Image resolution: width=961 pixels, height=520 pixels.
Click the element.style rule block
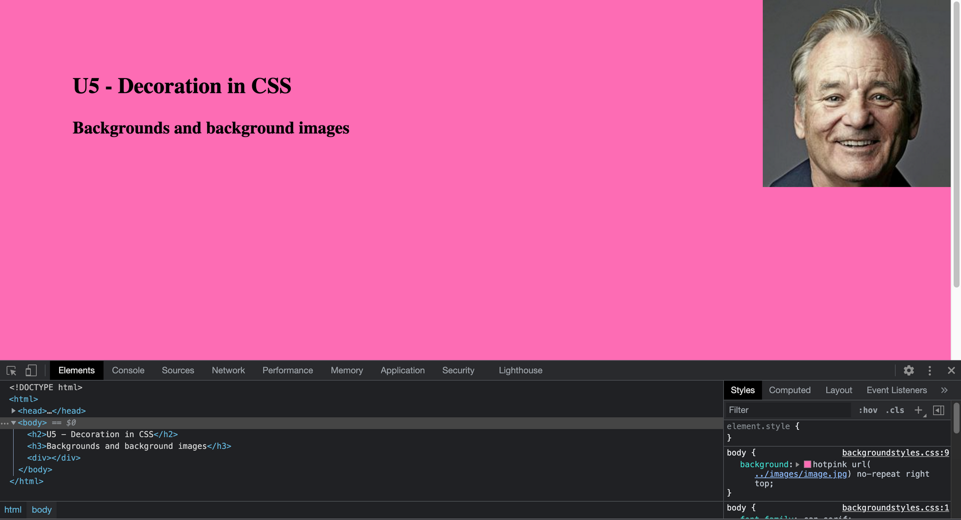[x=837, y=432]
